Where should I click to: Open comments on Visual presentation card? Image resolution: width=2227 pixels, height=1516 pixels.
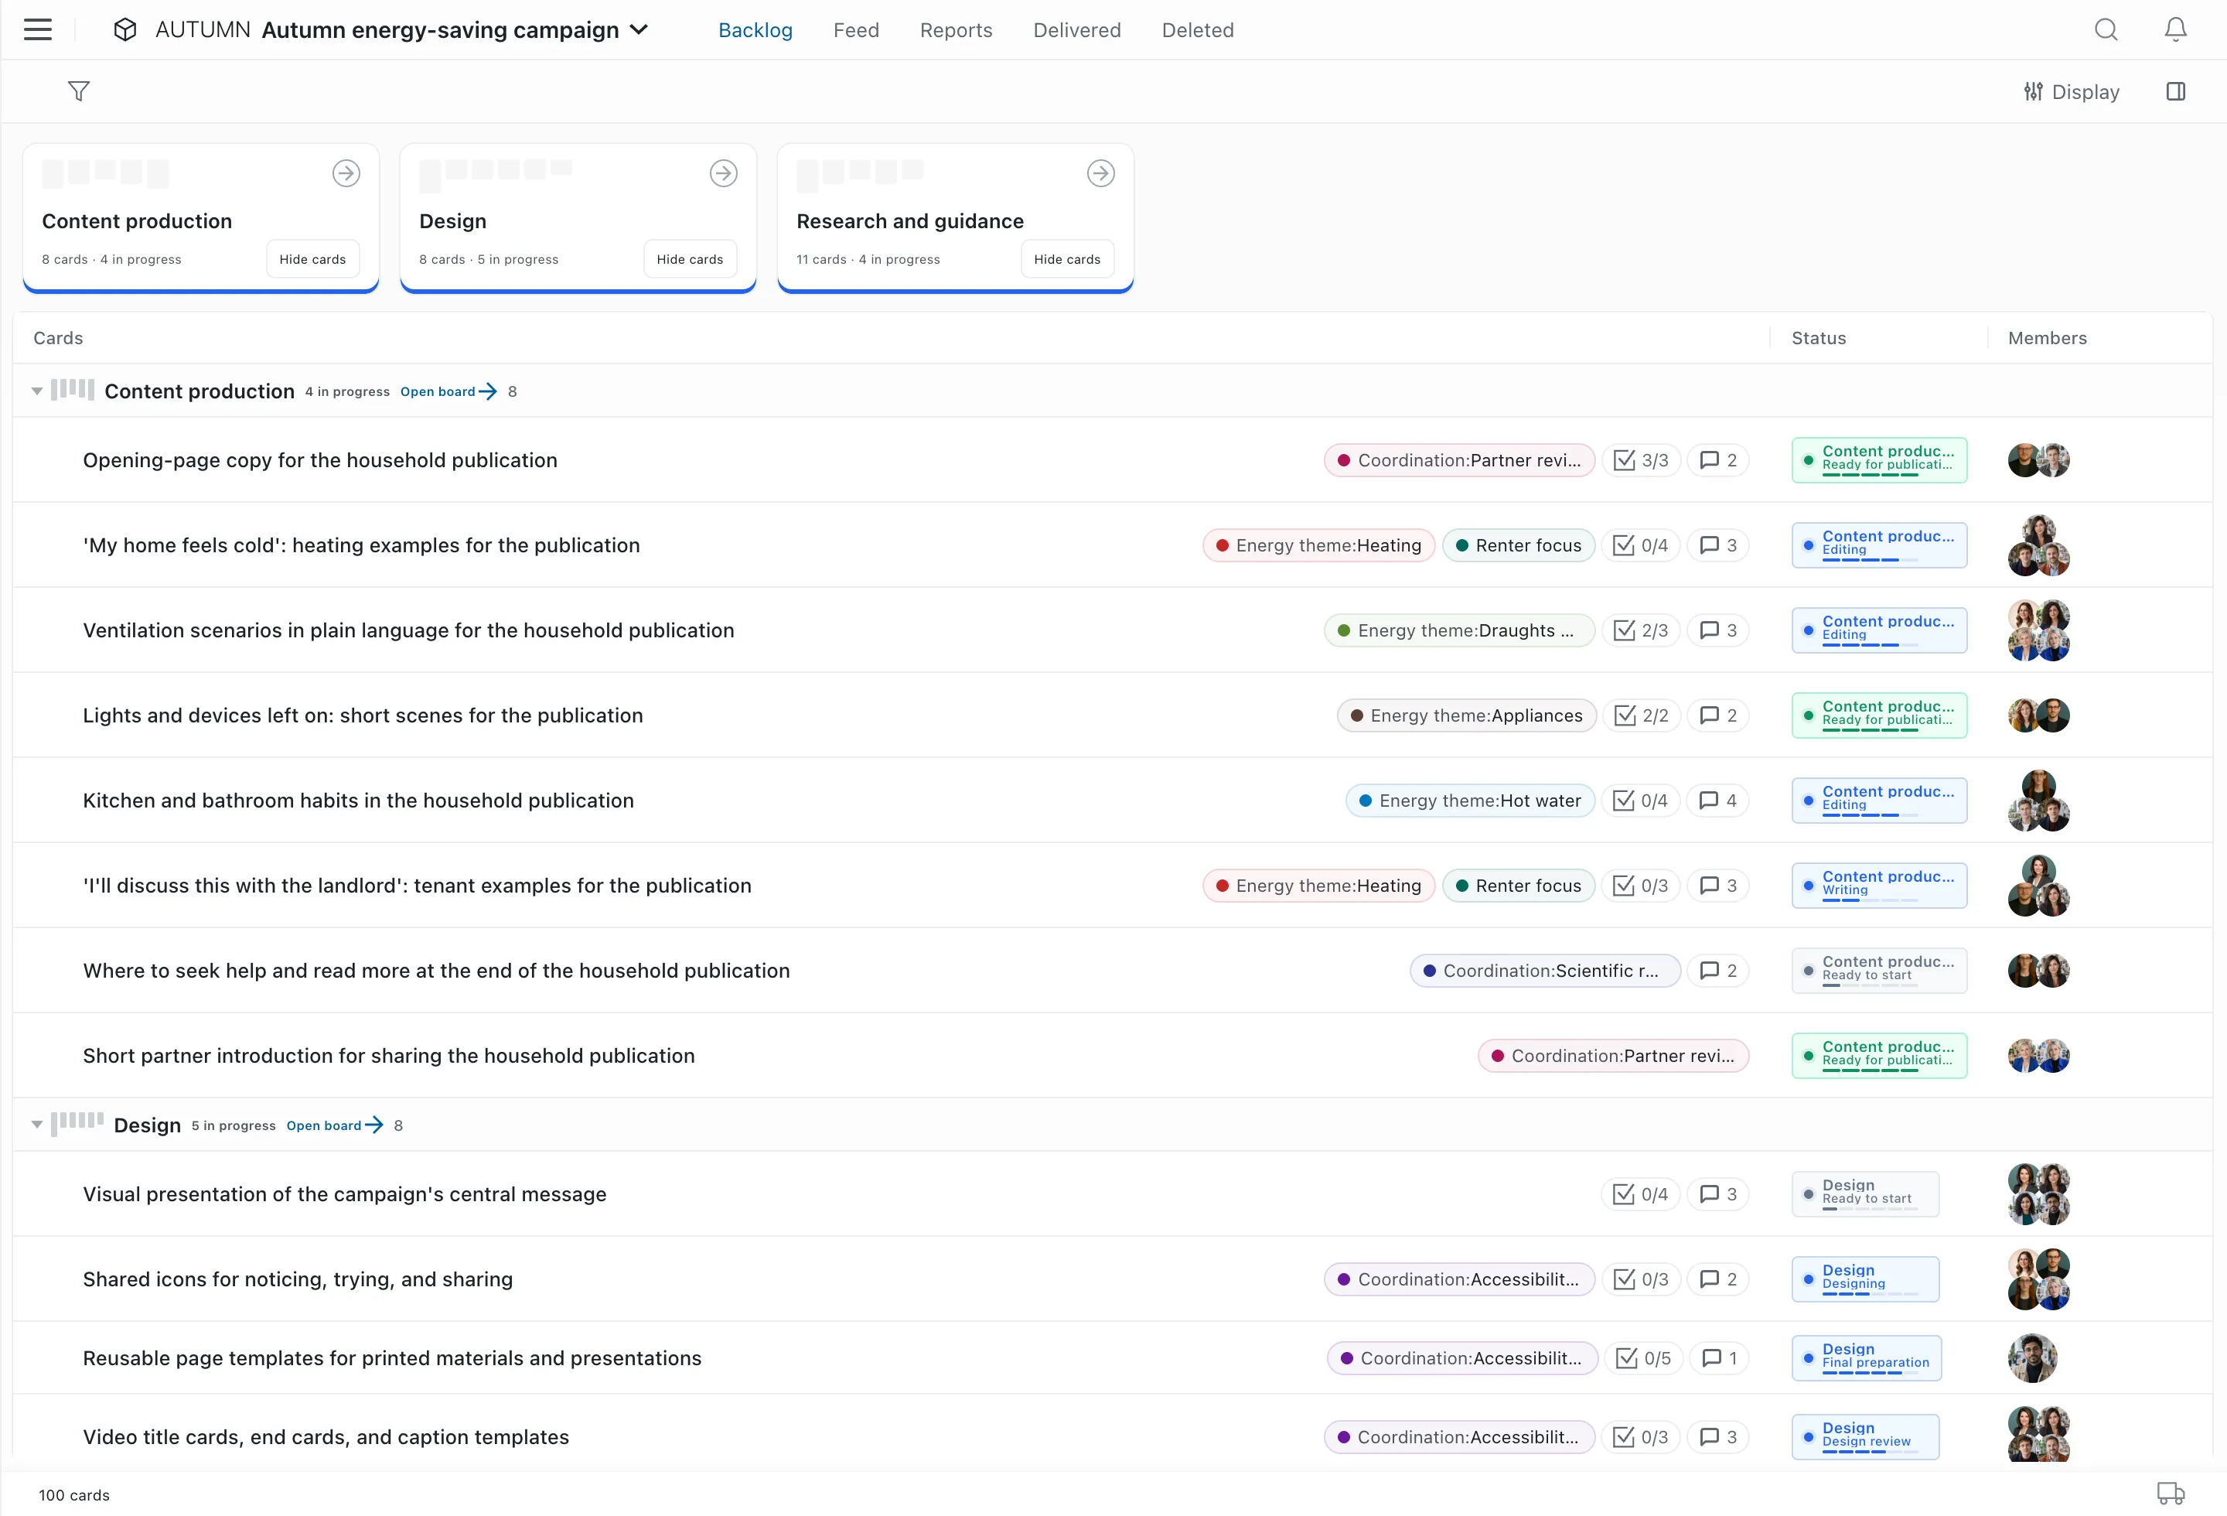click(1717, 1194)
